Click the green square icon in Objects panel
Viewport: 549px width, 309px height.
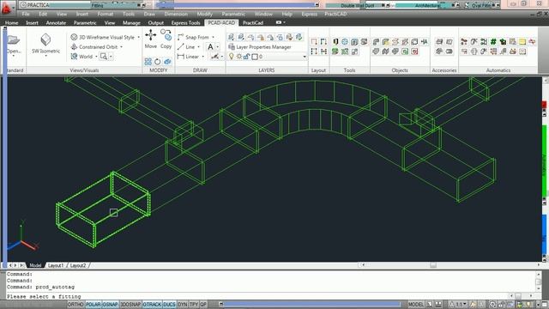405,51
